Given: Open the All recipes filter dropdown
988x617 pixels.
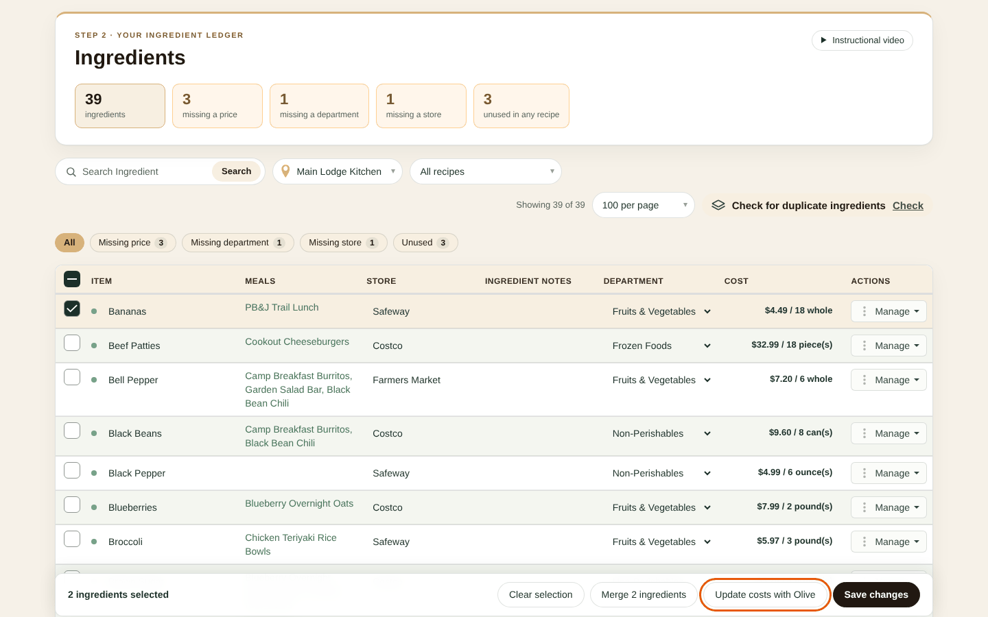Looking at the screenshot, I should [486, 171].
